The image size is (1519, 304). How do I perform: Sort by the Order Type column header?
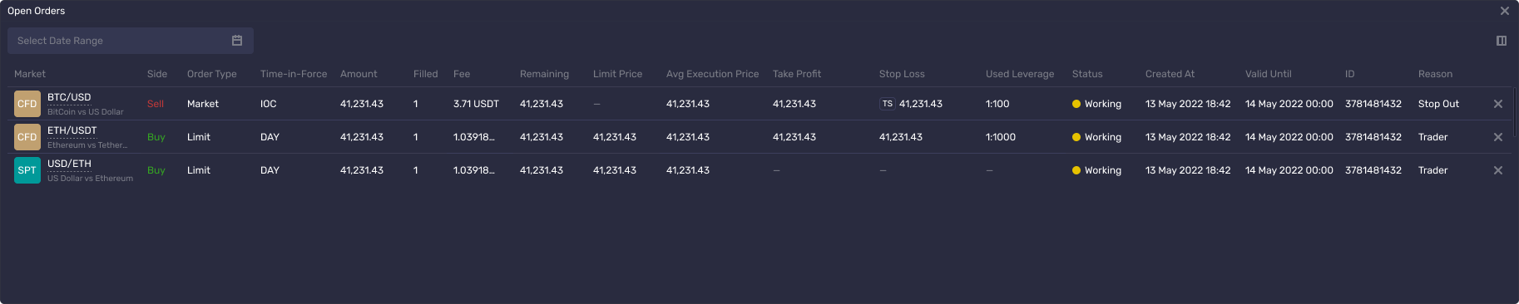point(212,74)
